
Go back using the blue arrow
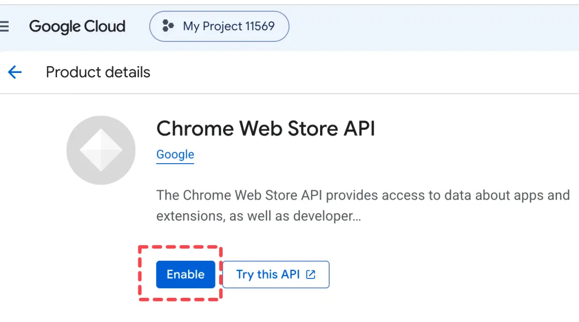[x=15, y=72]
